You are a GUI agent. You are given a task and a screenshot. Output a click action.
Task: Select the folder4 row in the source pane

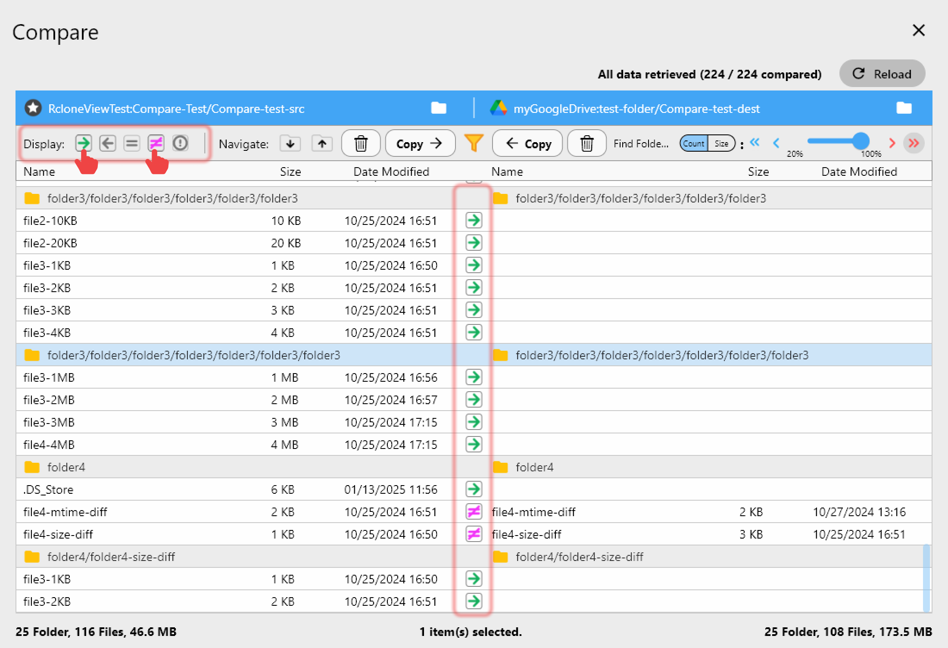(67, 467)
